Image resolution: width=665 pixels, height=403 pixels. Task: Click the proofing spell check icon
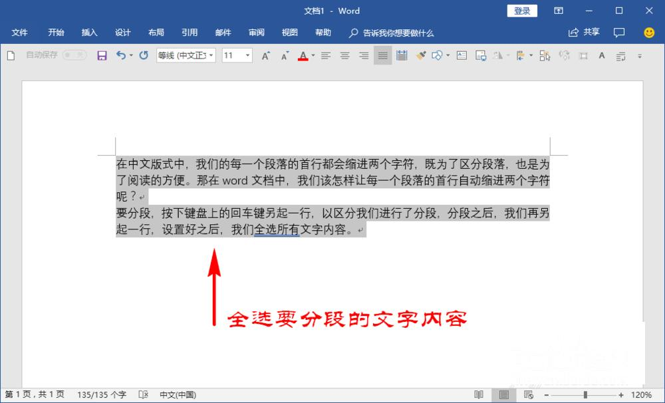(x=144, y=395)
